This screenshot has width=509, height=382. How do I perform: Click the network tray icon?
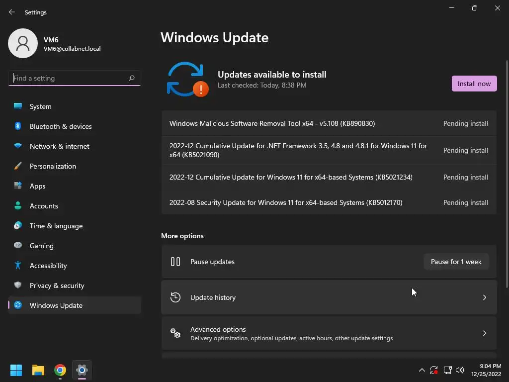(x=447, y=370)
